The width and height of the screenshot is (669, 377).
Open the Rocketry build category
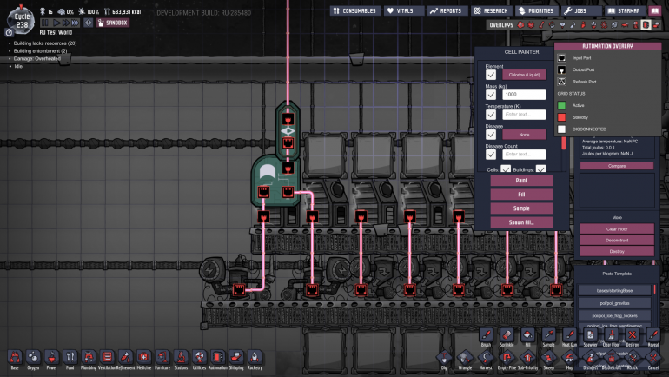click(255, 358)
